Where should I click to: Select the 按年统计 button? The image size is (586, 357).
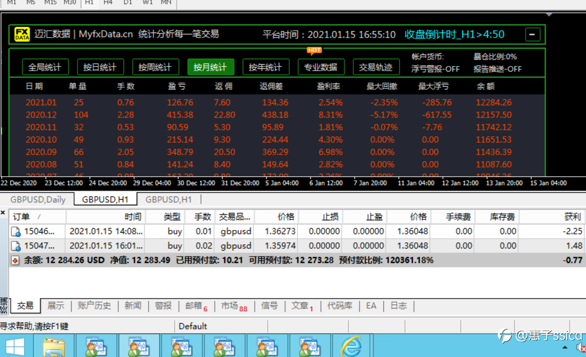266,67
